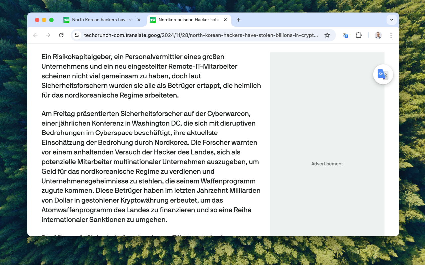The image size is (425, 265).
Task: Click the floating Google Translate button
Action: click(x=383, y=75)
